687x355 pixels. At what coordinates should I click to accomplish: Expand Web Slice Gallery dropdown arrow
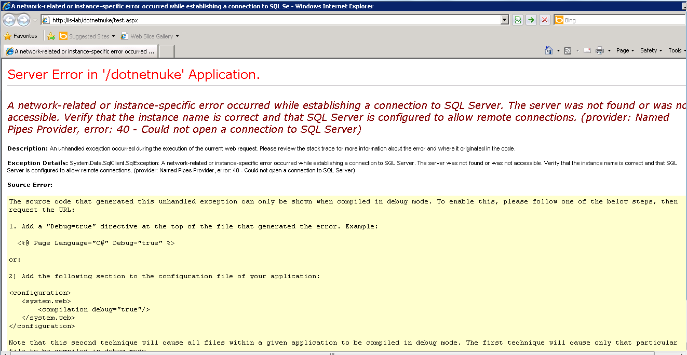coord(177,36)
